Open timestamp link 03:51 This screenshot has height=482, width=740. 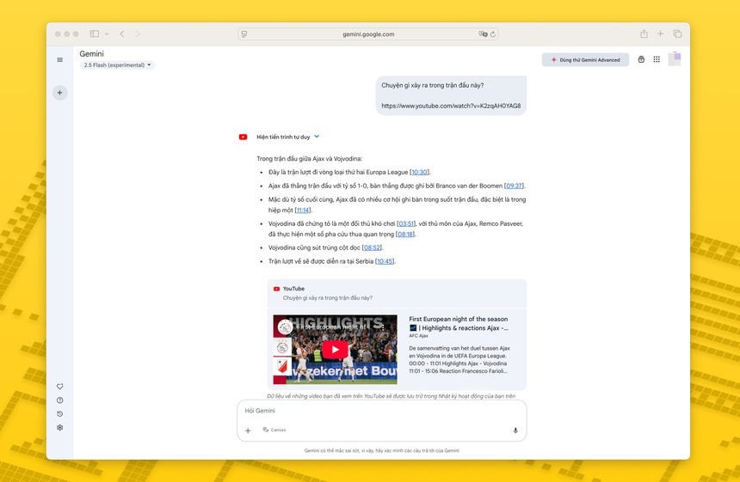point(406,223)
